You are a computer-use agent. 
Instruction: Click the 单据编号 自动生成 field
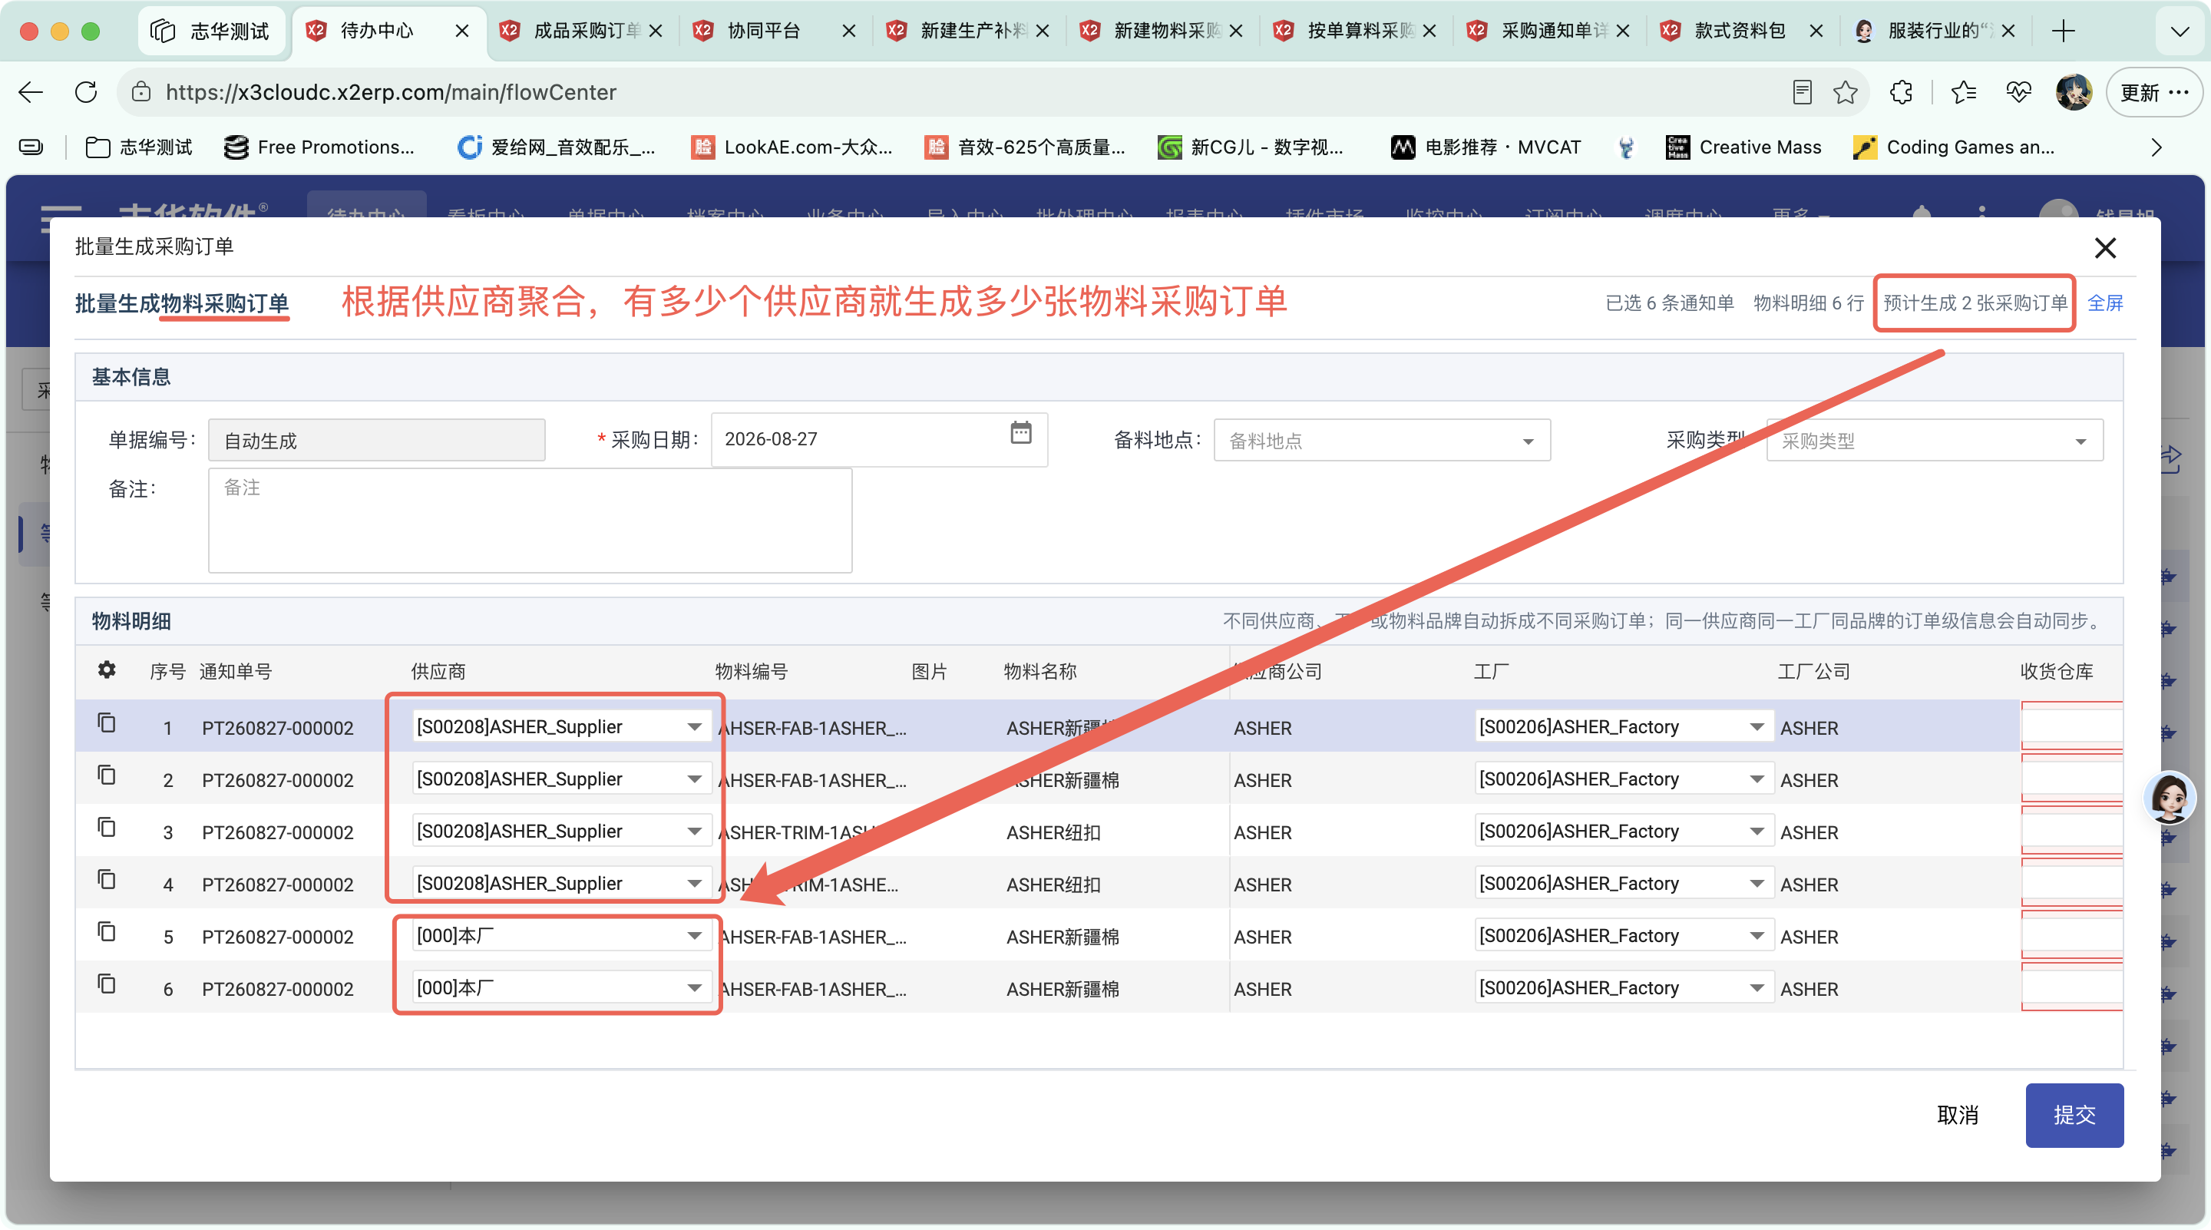376,441
